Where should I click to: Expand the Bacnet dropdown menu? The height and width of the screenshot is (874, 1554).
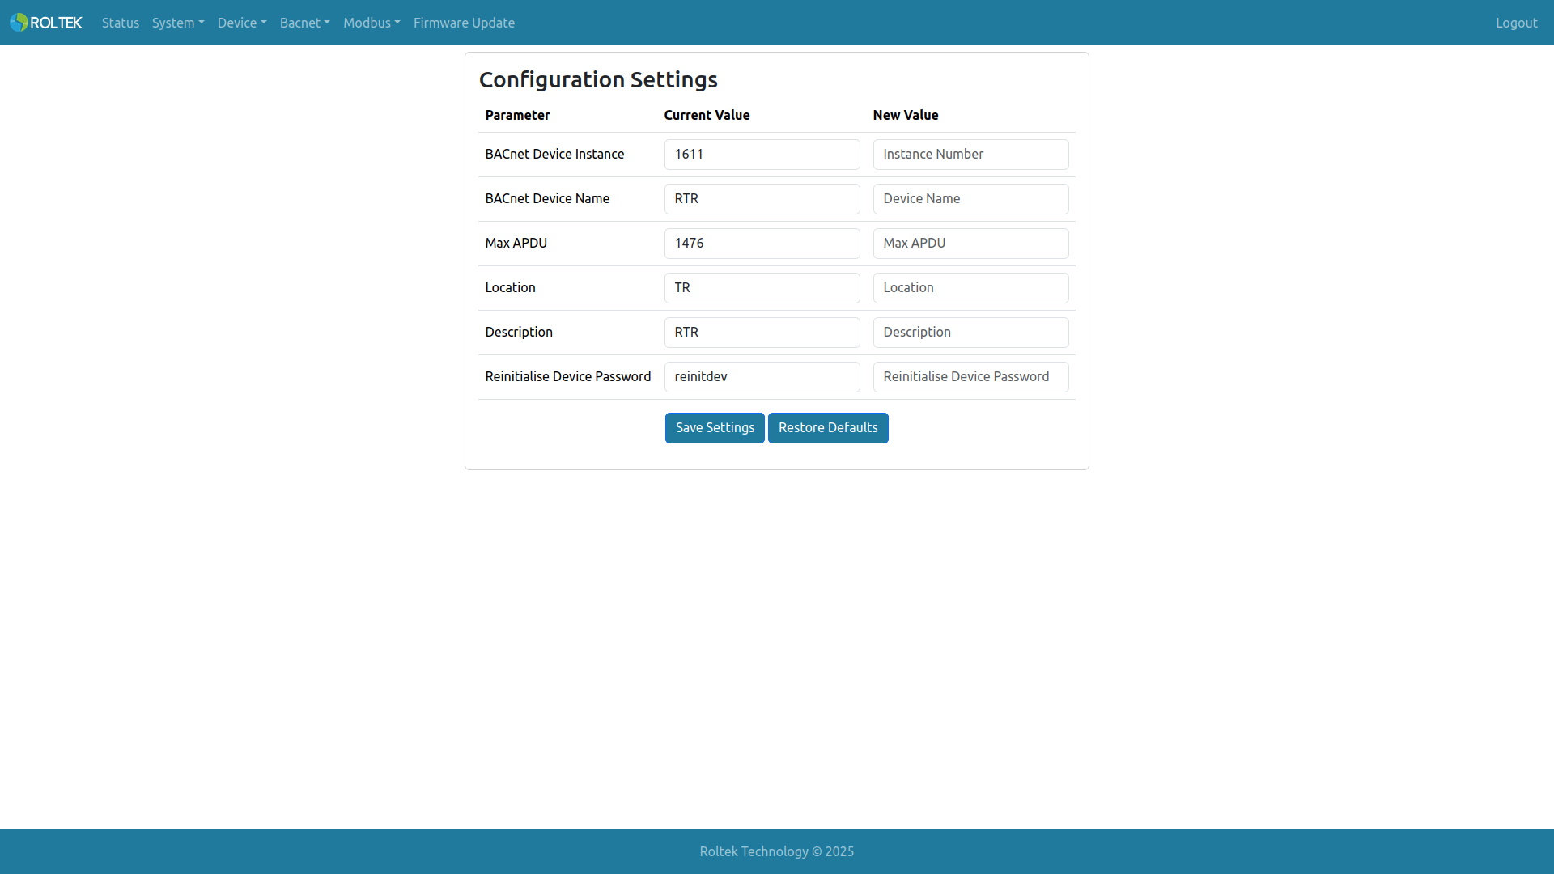[305, 23]
